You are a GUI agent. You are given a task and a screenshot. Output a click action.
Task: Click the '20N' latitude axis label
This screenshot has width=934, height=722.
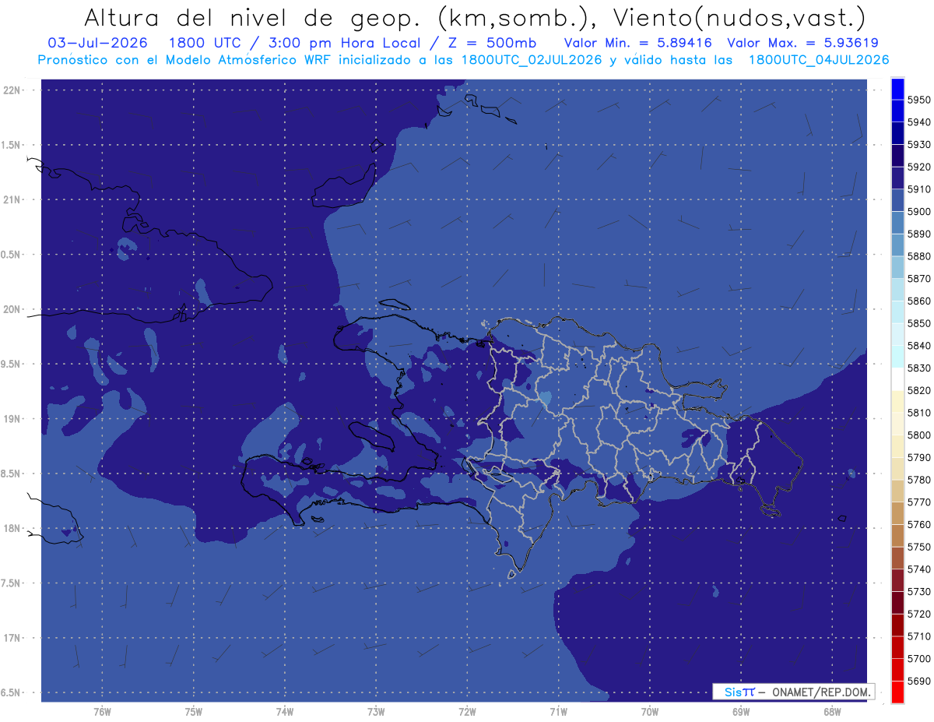(x=12, y=309)
